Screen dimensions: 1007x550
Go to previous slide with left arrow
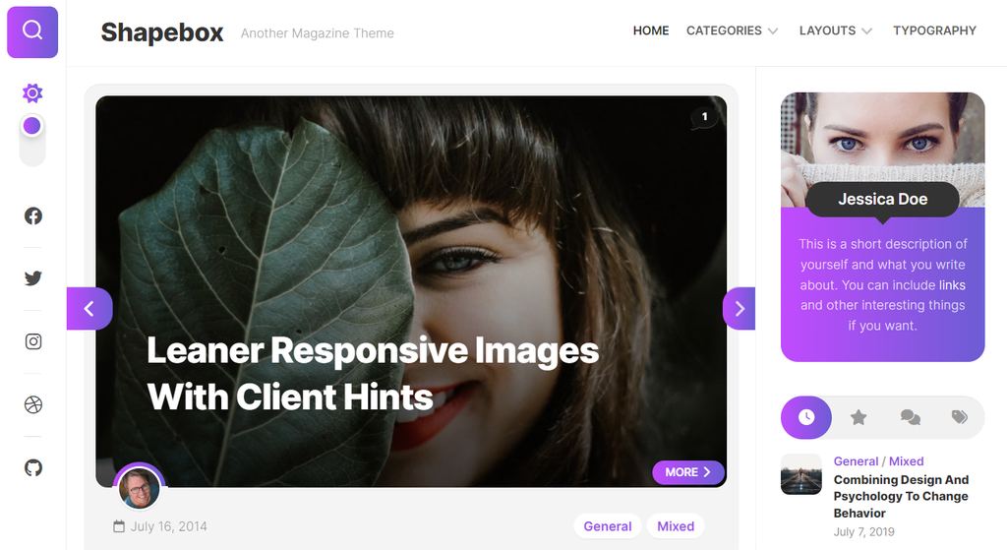click(89, 308)
